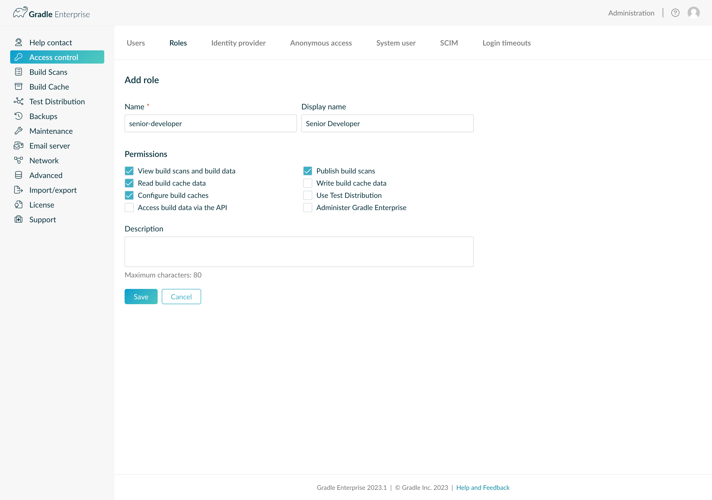Screen dimensions: 712x500
Task: Click the Network topology icon
Action: [19, 160]
